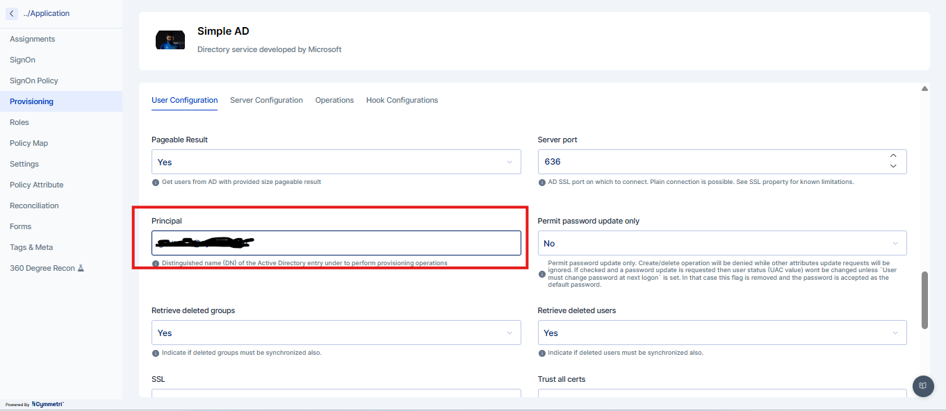Open the Operations tab
Image resolution: width=946 pixels, height=411 pixels.
click(x=334, y=100)
